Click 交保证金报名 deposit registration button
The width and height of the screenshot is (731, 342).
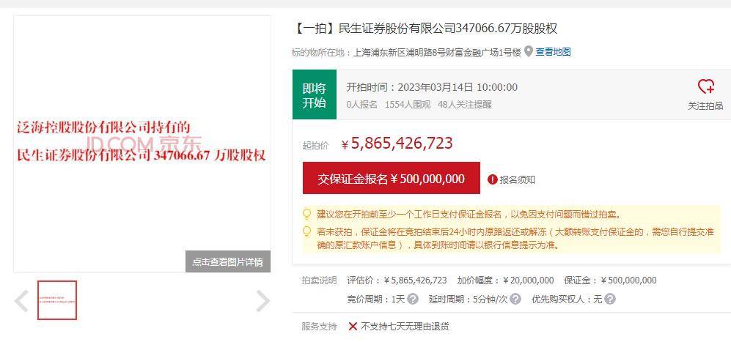391,179
